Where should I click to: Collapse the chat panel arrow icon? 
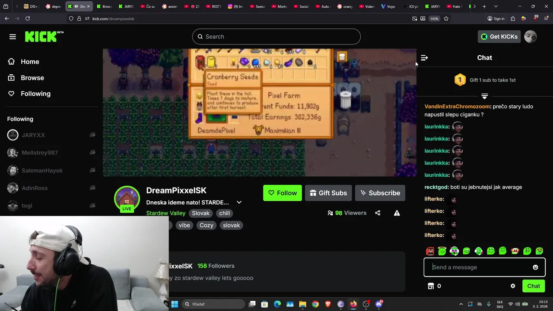click(x=424, y=57)
